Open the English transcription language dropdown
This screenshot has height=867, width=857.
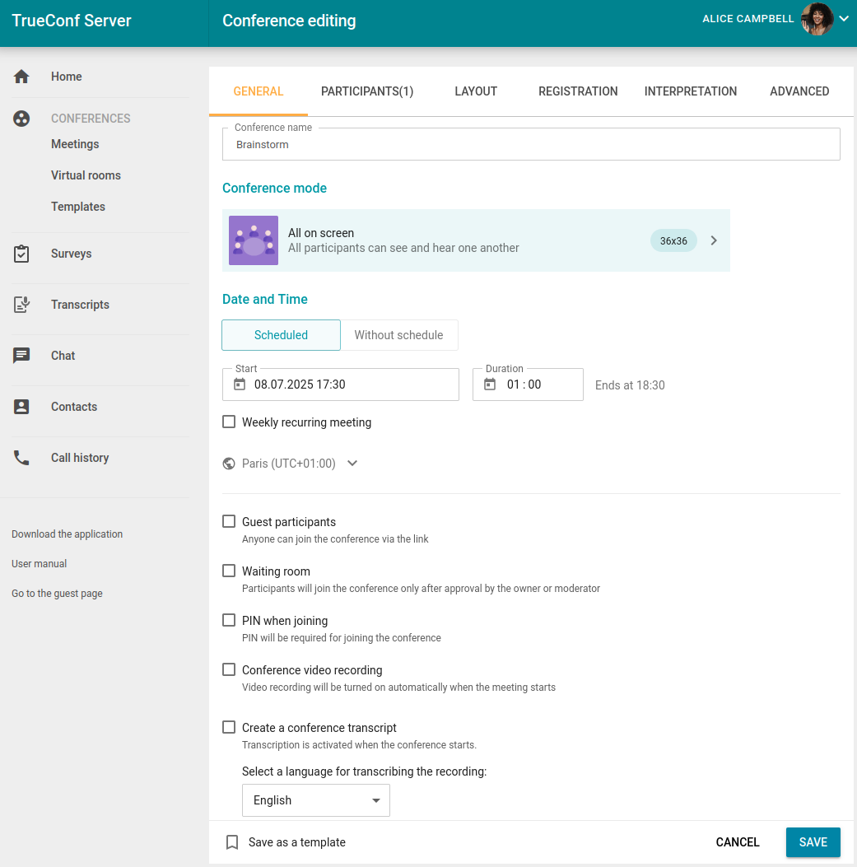click(315, 800)
